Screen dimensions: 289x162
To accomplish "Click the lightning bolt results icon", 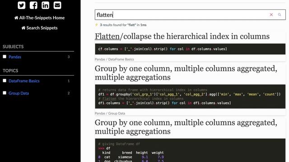I will click(96, 25).
